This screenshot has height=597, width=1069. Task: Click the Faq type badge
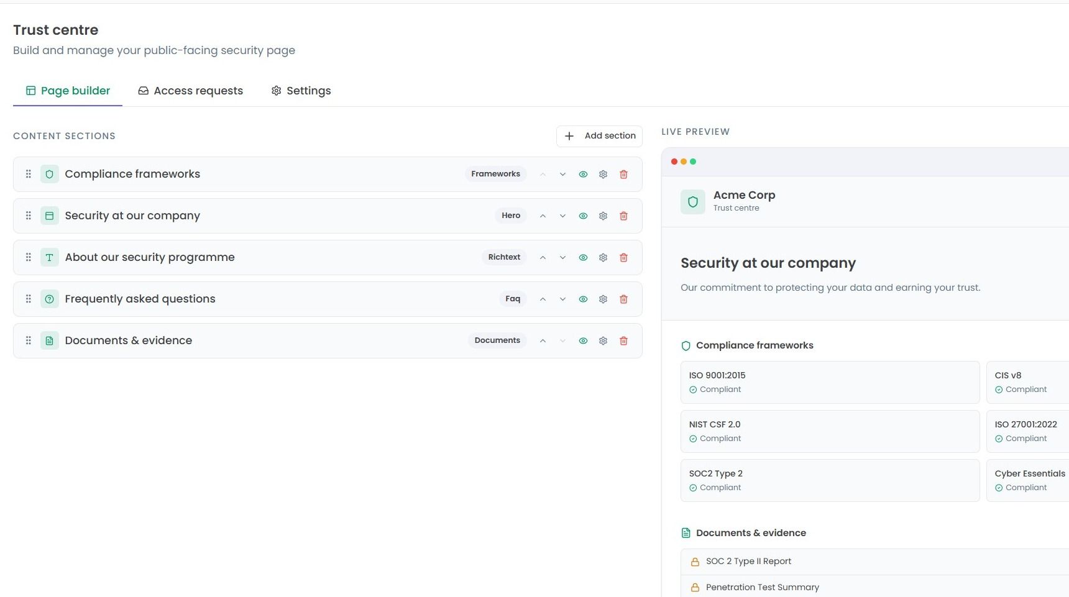tap(513, 299)
